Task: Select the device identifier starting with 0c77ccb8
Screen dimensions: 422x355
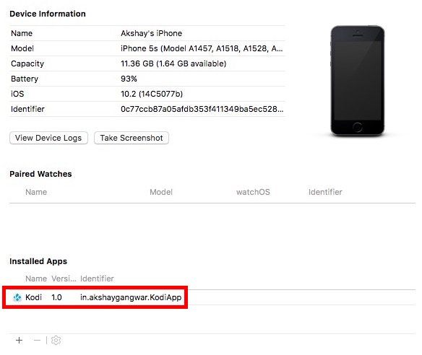Action: tap(202, 109)
